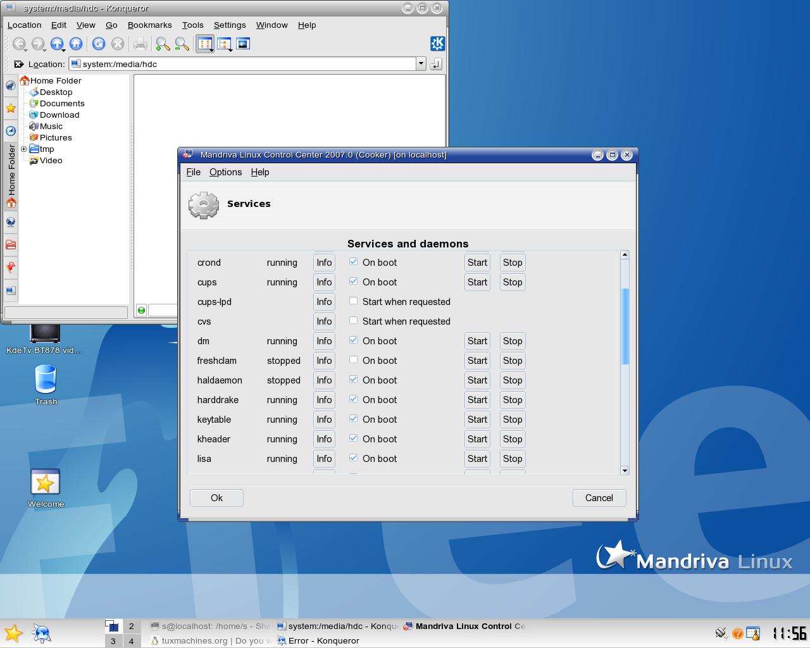810x648 pixels.
Task: Open the Network globe tab in Konqueror sidebar
Action: pos(11,222)
